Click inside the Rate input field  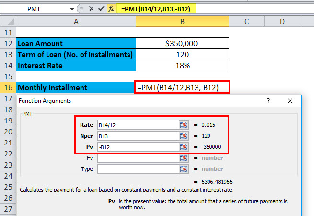137,125
